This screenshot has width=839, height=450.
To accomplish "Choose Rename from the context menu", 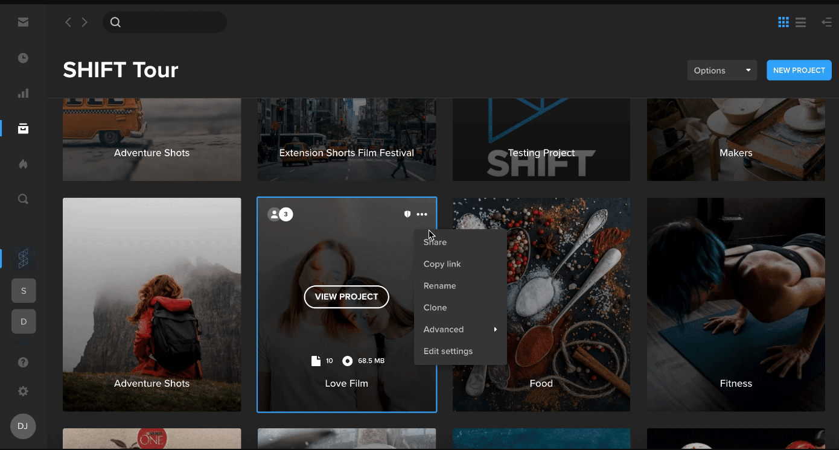I will point(440,285).
